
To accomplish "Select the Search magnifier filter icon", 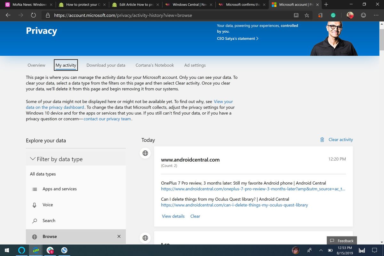I will coord(34,221).
